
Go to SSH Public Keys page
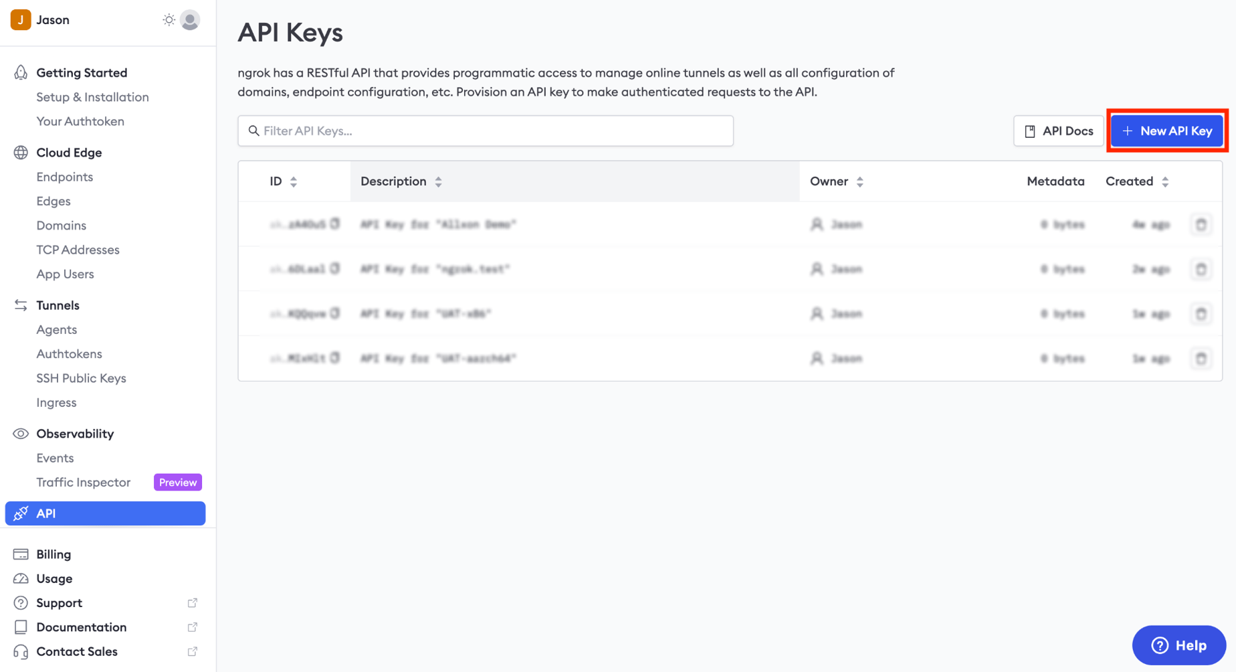[81, 378]
